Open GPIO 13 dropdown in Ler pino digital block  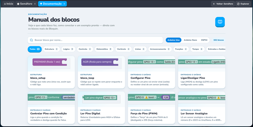(x=110, y=98)
